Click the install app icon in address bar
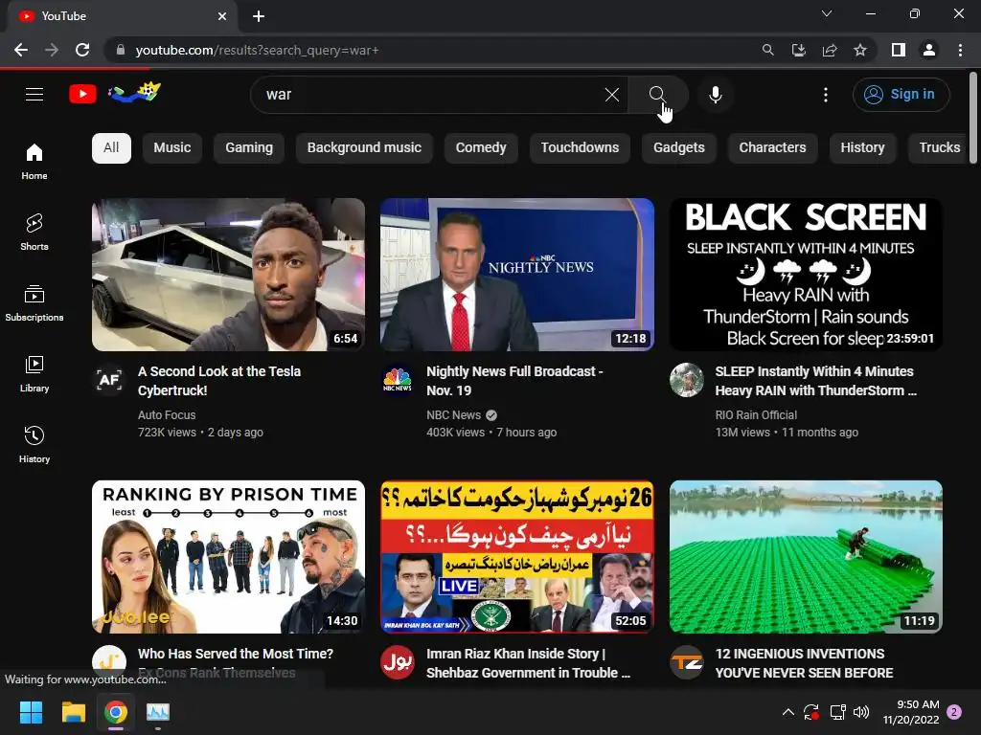The height and width of the screenshot is (735, 981). (799, 50)
